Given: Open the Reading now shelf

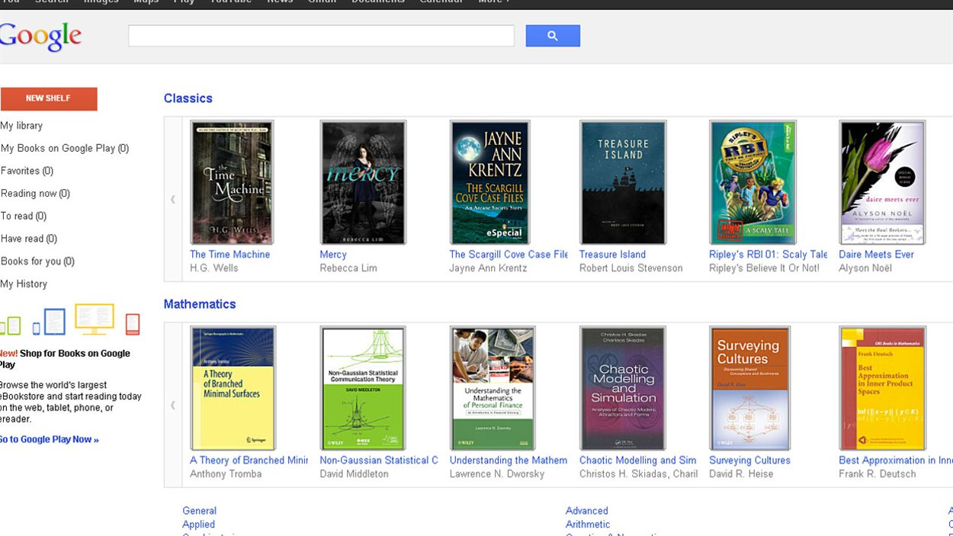Looking at the screenshot, I should pyautogui.click(x=35, y=194).
